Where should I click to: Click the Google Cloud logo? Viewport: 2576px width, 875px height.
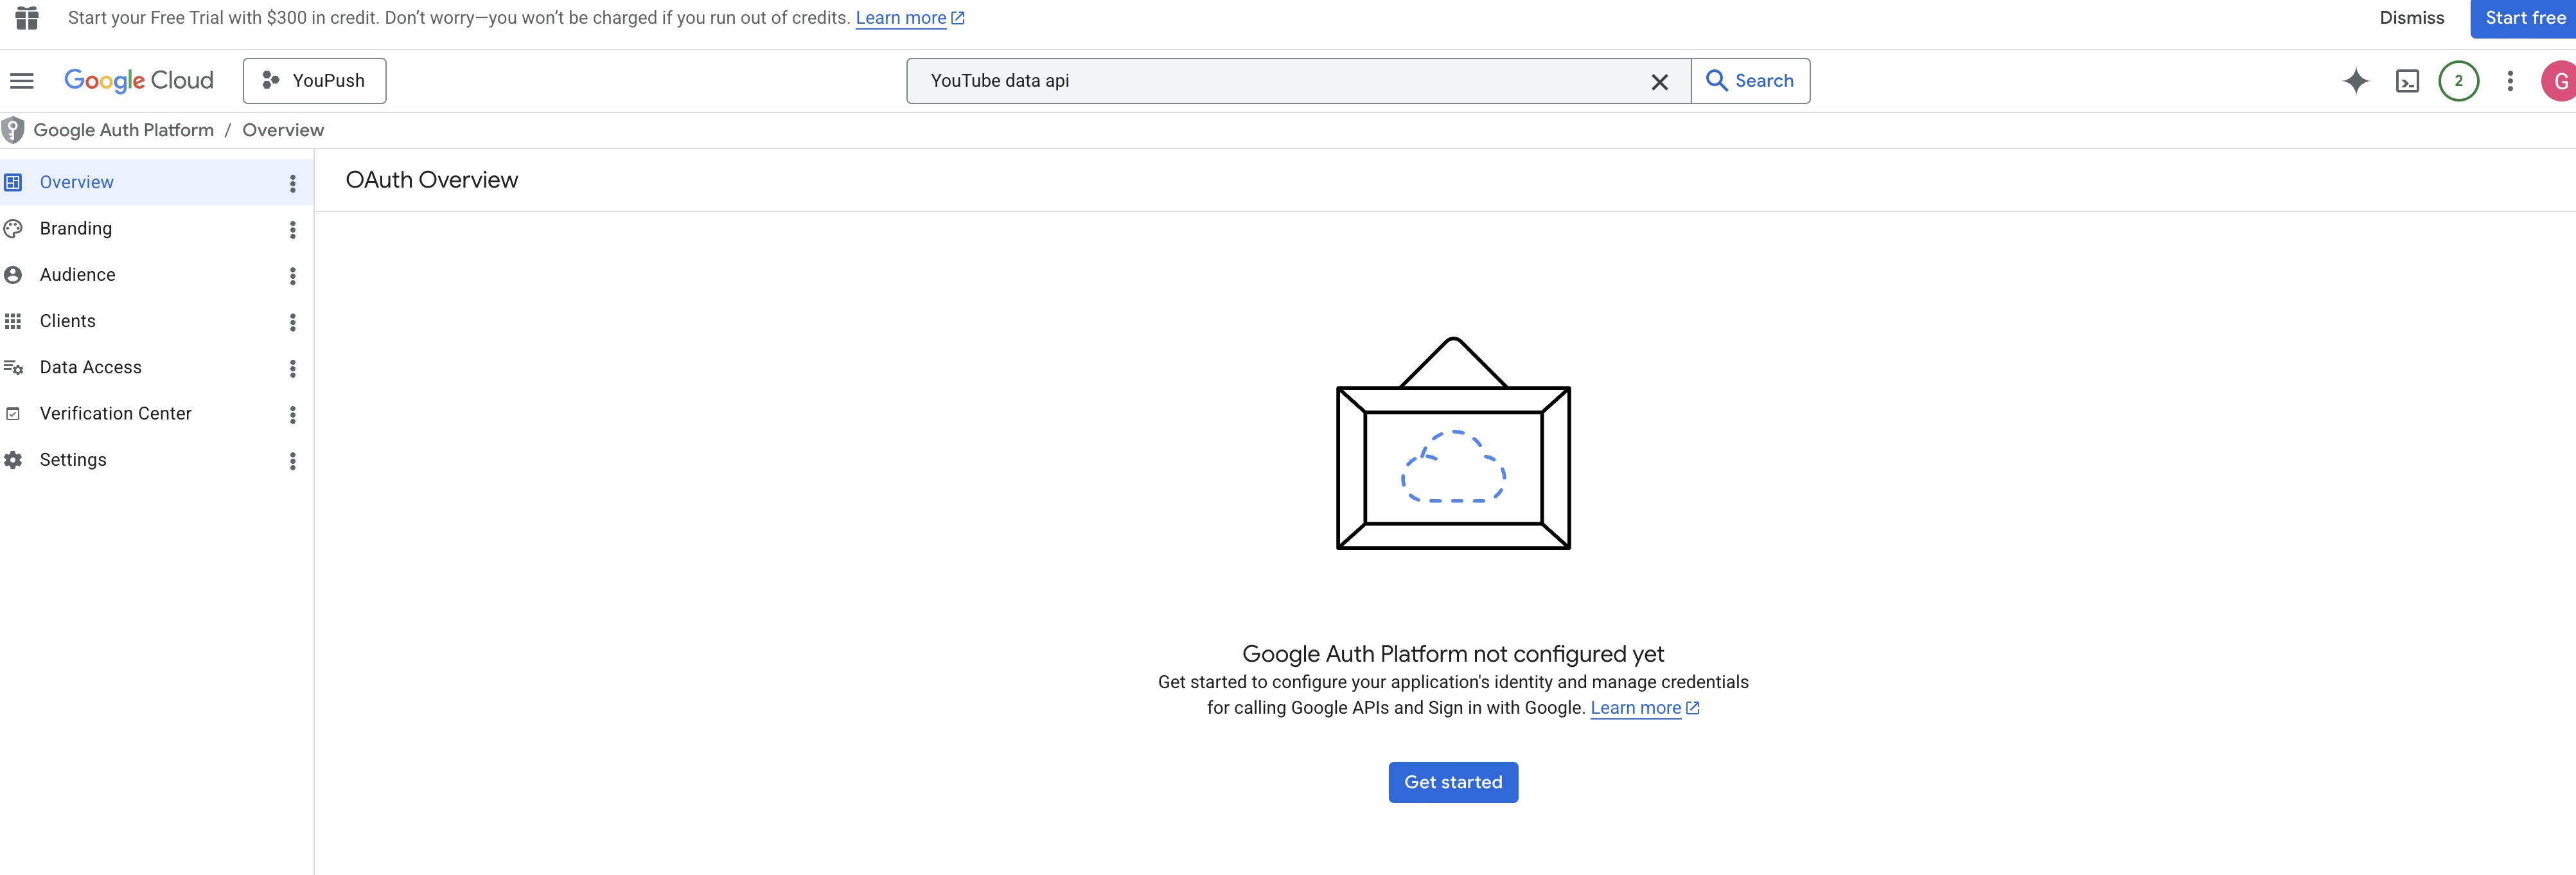[x=139, y=81]
